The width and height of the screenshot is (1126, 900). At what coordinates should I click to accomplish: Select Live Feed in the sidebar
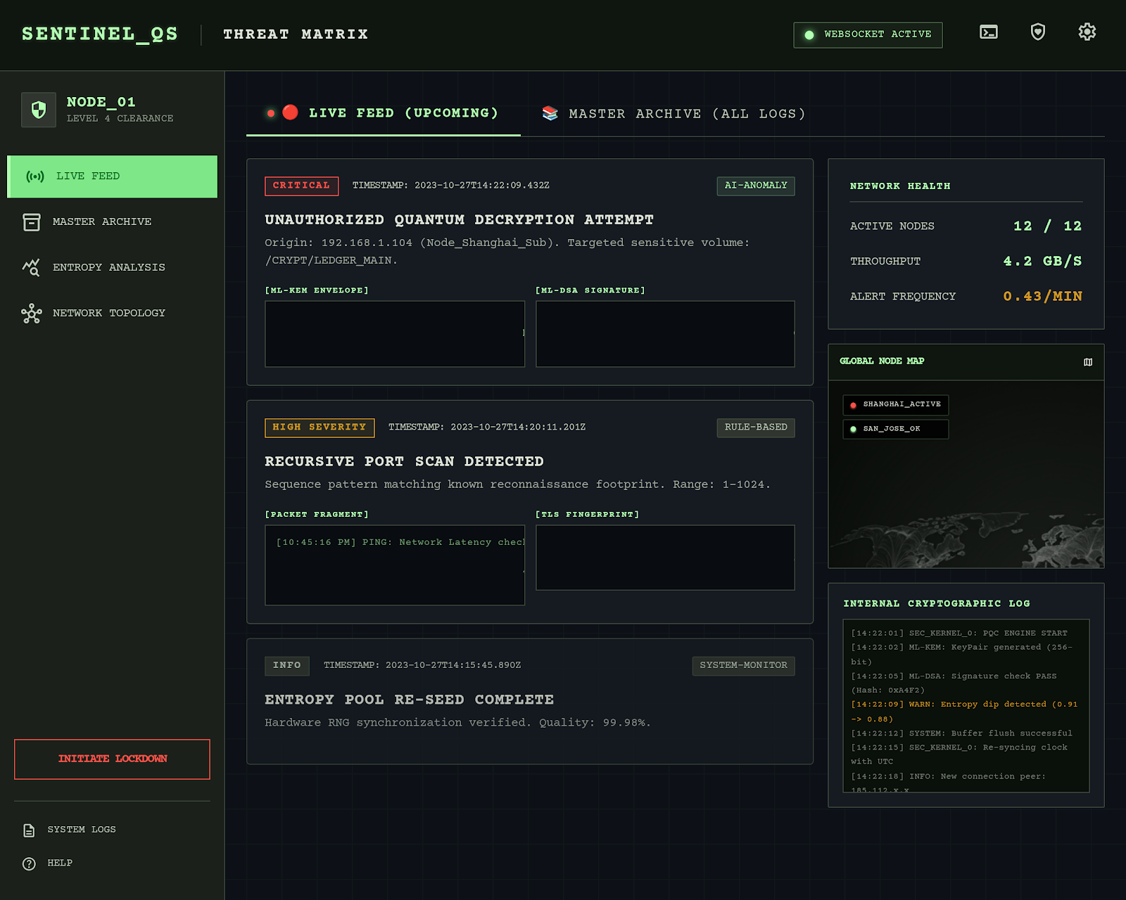[x=112, y=176]
